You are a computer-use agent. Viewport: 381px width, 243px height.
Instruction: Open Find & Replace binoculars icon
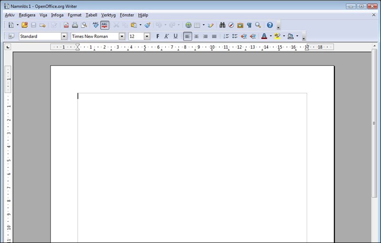pyautogui.click(x=222, y=25)
